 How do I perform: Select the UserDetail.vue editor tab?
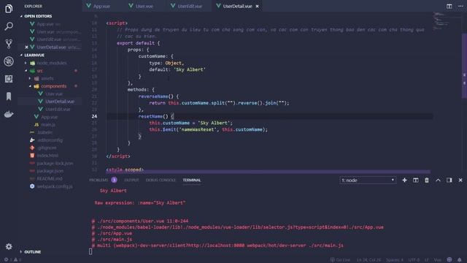click(237, 6)
